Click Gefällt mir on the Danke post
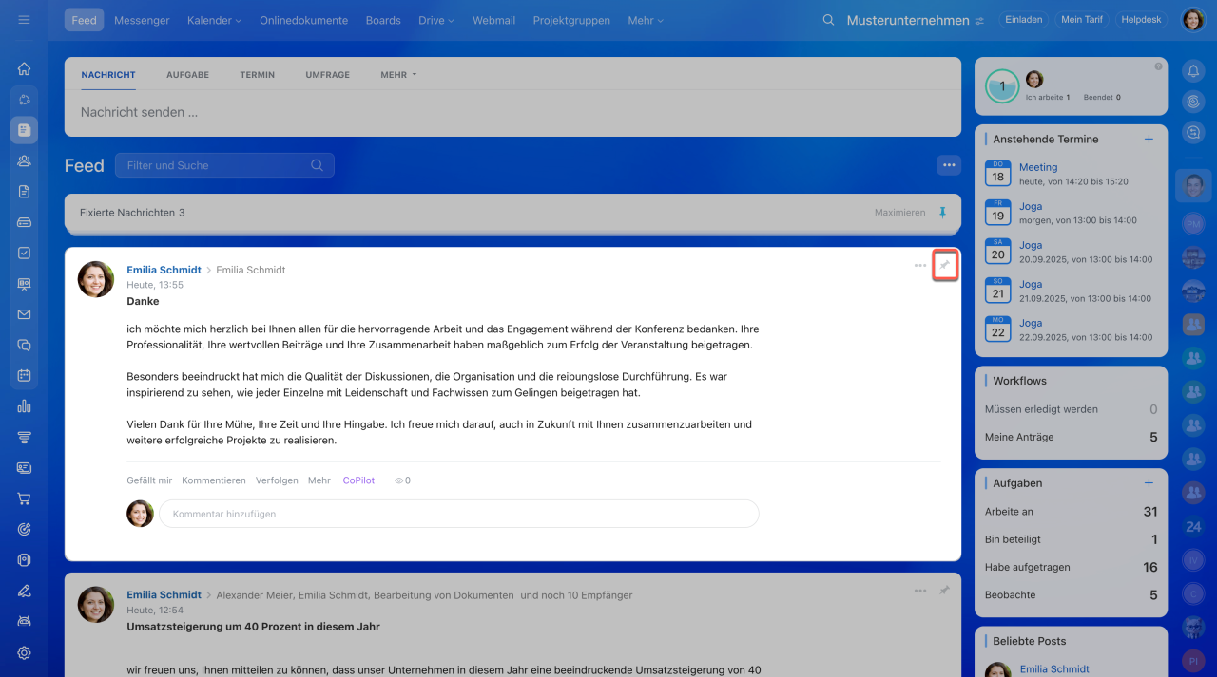1217x677 pixels. [149, 480]
